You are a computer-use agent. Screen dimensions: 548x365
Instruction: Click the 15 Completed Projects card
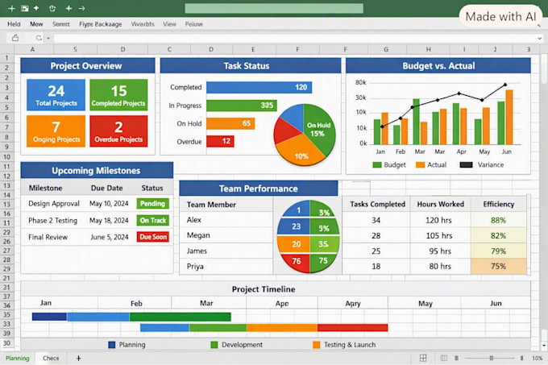point(118,95)
